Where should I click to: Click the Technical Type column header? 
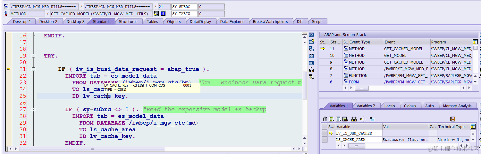click(454, 127)
